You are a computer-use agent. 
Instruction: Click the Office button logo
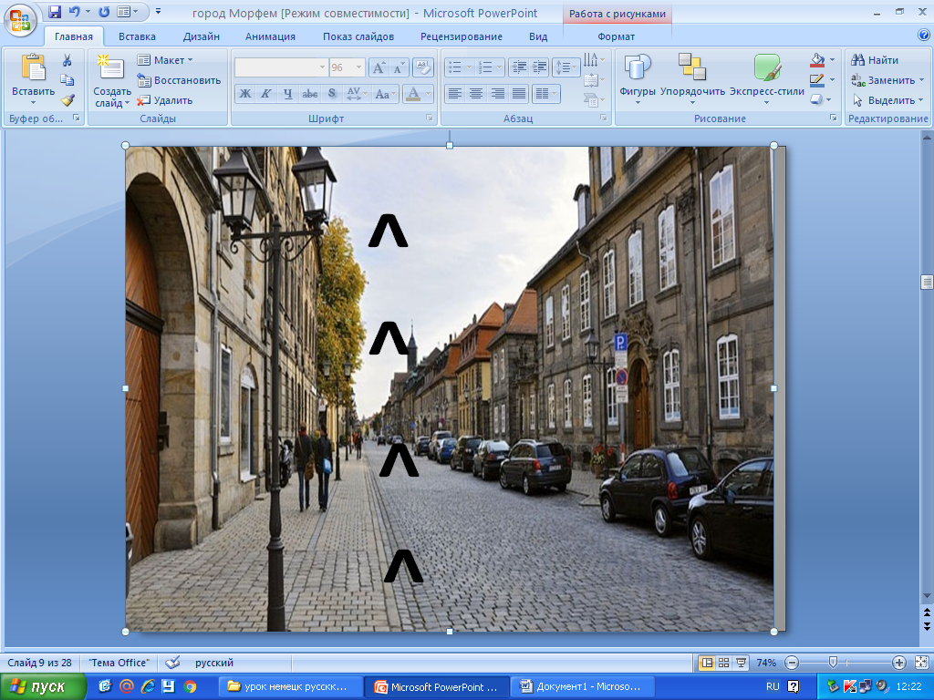coord(20,18)
